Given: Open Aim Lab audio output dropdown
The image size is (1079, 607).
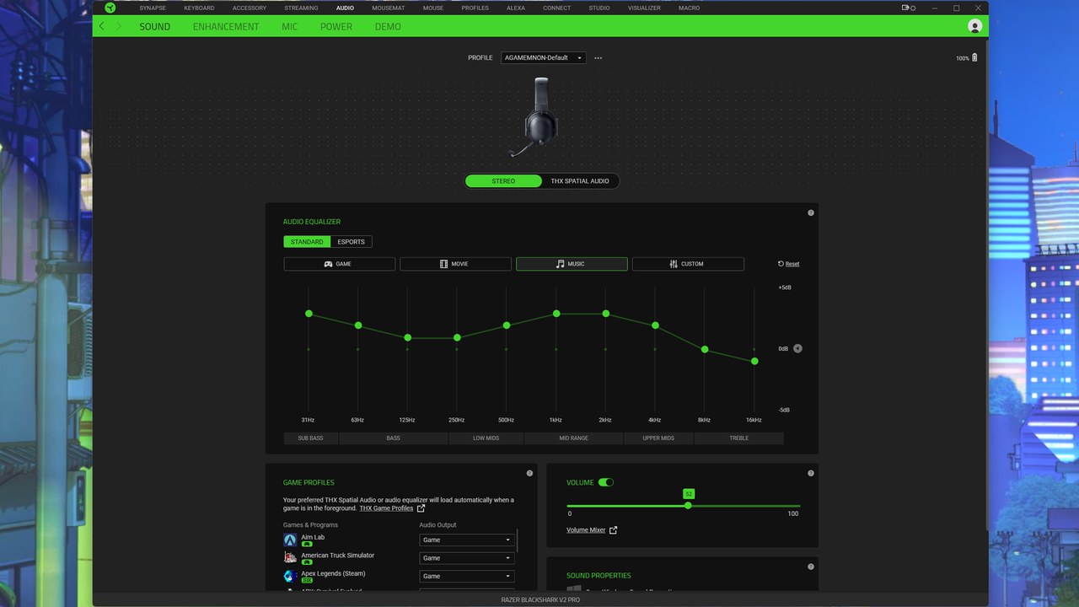Looking at the screenshot, I should click(x=466, y=540).
